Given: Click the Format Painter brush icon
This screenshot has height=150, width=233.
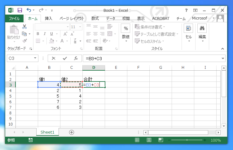Looking at the screenshot, I should tap(24, 41).
